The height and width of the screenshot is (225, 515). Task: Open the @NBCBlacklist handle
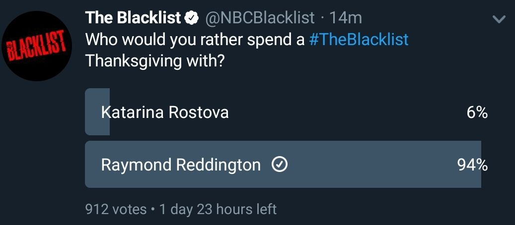pos(259,18)
